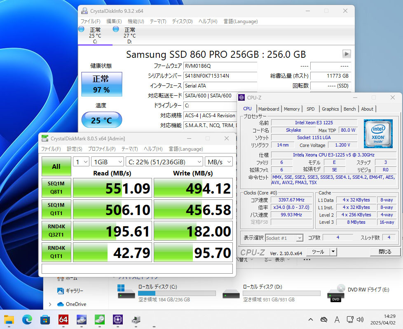Image resolution: width=403 pixels, height=329 pixels.
Task: Show hidden tray icons chevron
Action: click(x=310, y=320)
